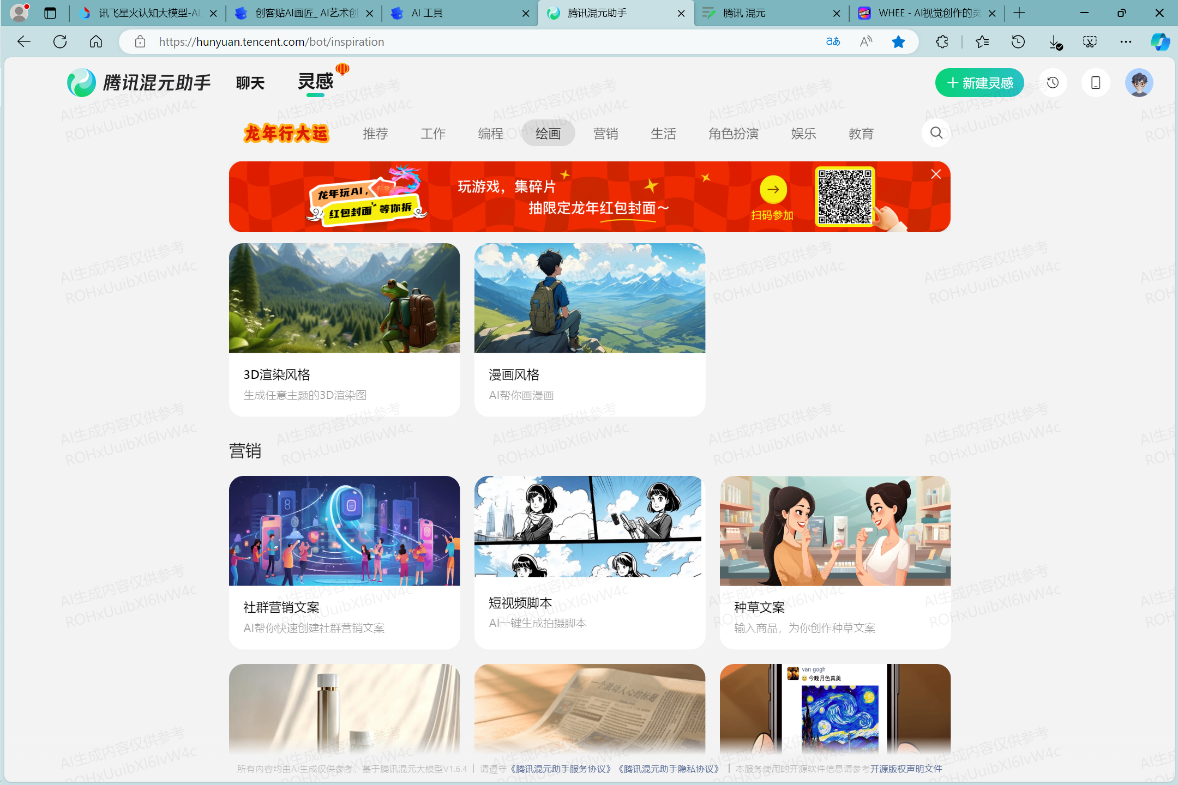Open the 聊天 navigation item

[x=250, y=83]
